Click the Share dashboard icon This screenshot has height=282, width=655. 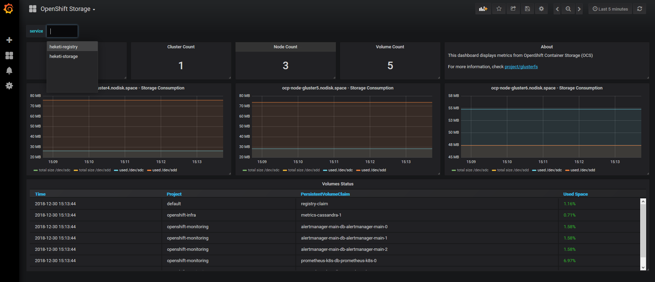tap(513, 9)
